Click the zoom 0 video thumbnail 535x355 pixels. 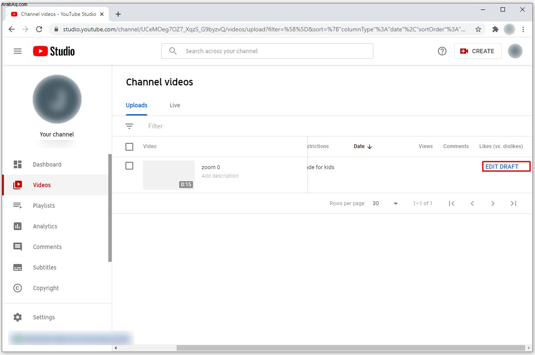coord(169,175)
